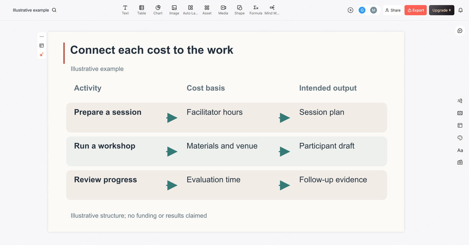Add an Image from the toolbar

[174, 10]
